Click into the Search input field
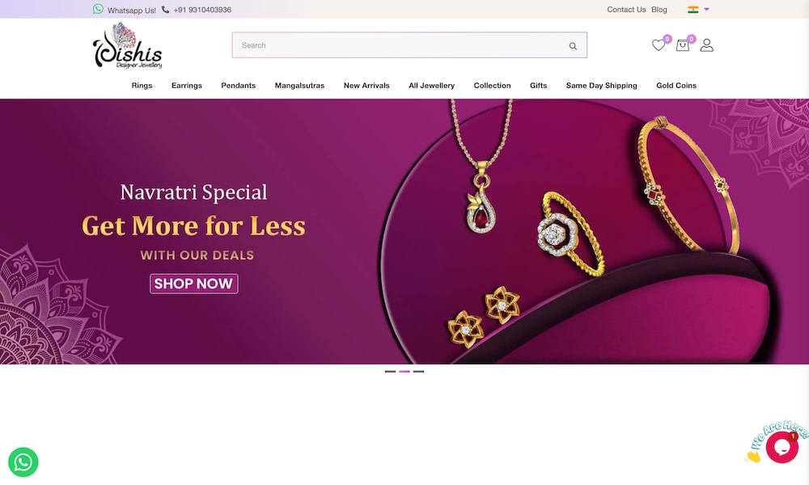The width and height of the screenshot is (809, 485). pos(400,45)
